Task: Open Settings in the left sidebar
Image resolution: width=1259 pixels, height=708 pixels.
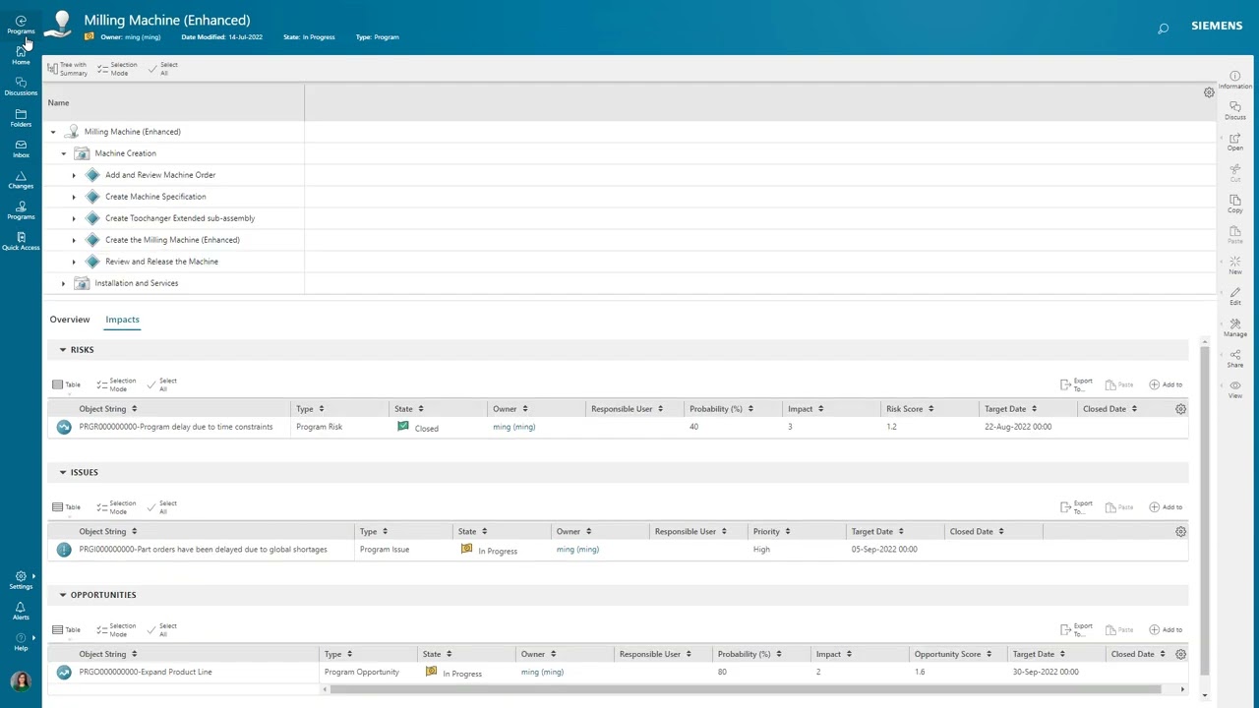Action: tap(21, 580)
